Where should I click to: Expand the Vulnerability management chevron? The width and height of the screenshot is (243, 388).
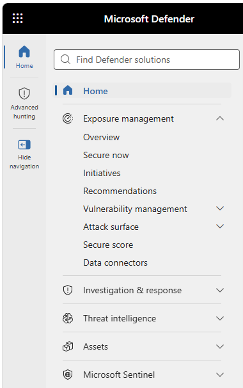220,209
